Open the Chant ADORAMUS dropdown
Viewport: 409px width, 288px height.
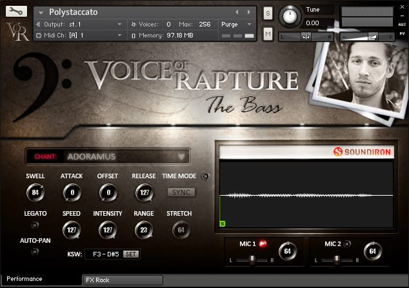pos(107,156)
